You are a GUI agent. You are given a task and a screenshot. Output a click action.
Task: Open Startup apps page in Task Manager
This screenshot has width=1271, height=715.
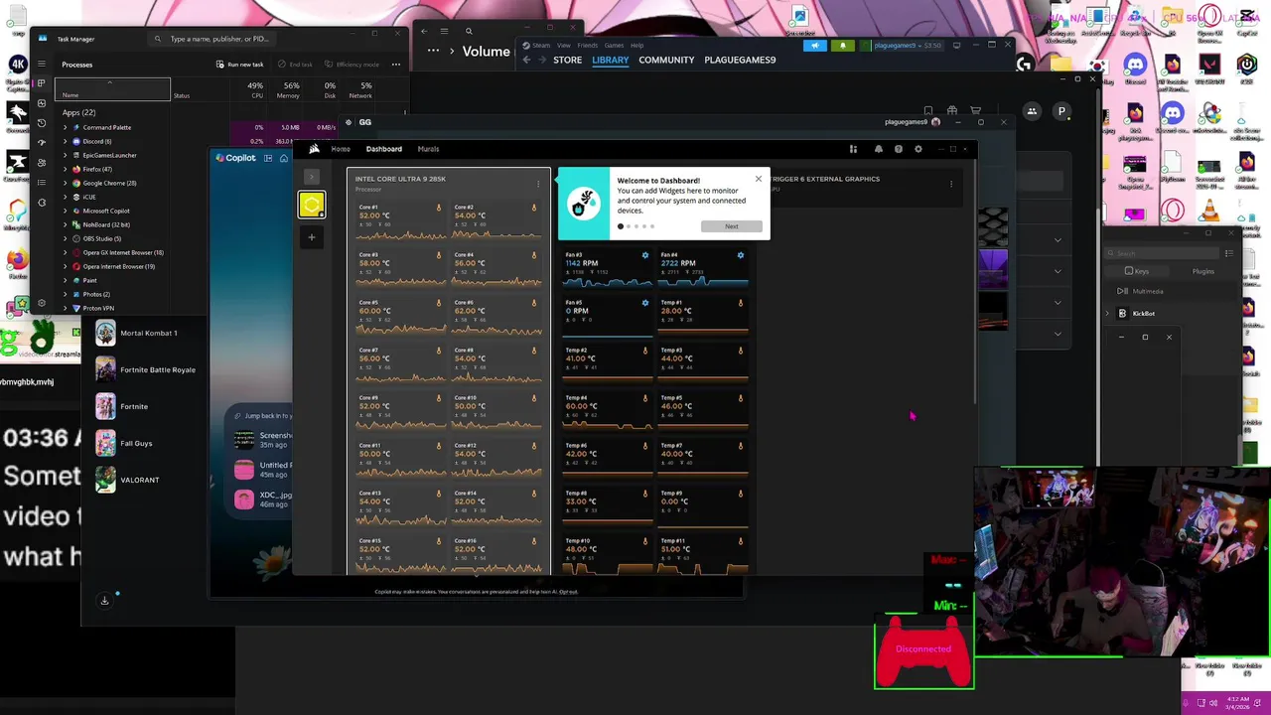click(42, 143)
